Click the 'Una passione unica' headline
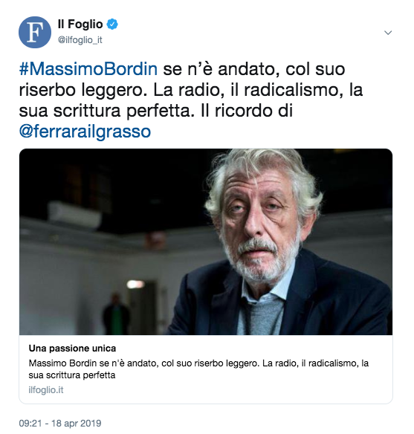 coord(72,349)
